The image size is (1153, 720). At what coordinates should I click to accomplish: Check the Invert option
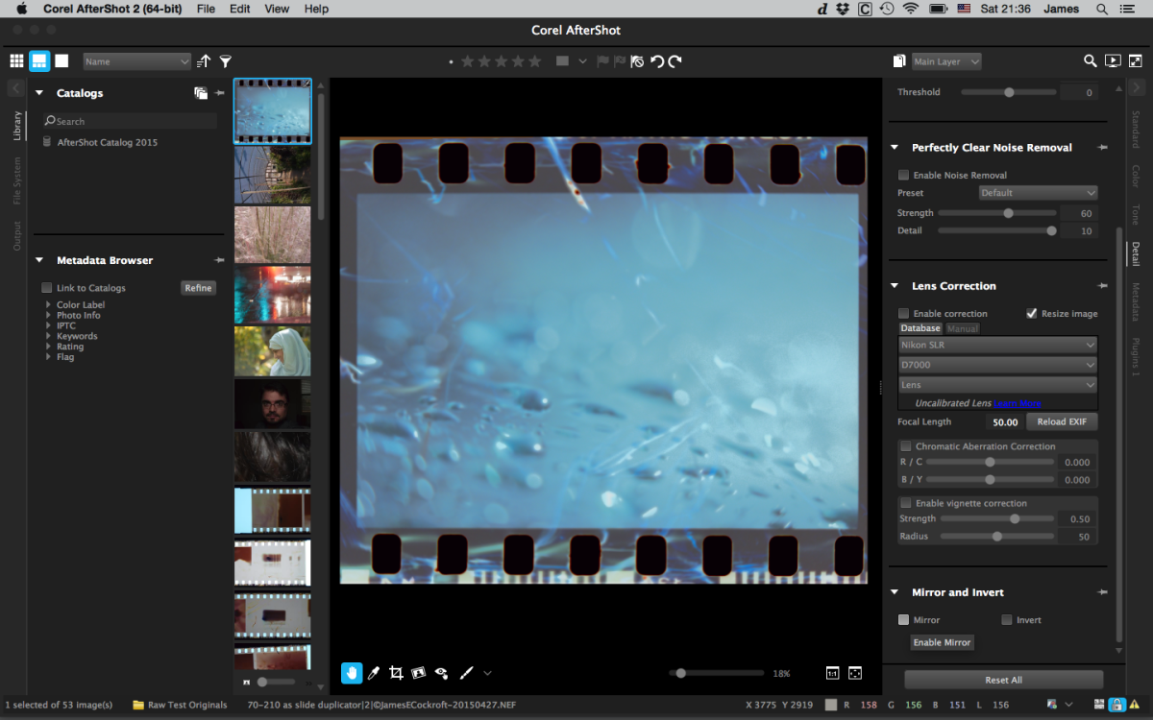[1008, 620]
